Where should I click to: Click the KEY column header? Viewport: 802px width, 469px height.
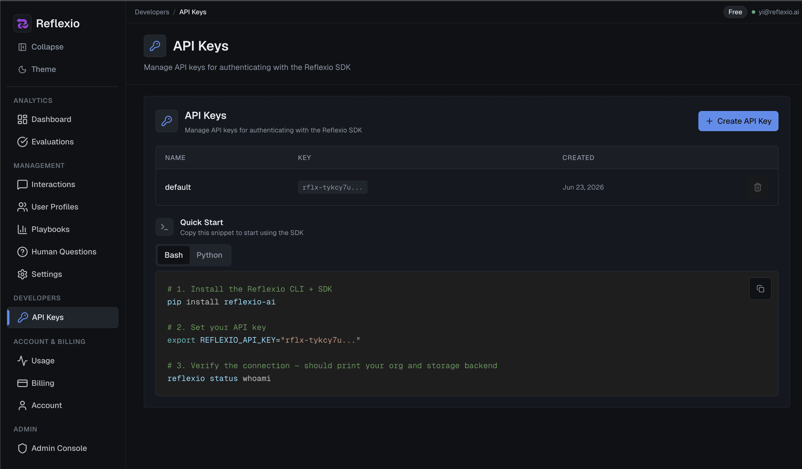point(304,158)
